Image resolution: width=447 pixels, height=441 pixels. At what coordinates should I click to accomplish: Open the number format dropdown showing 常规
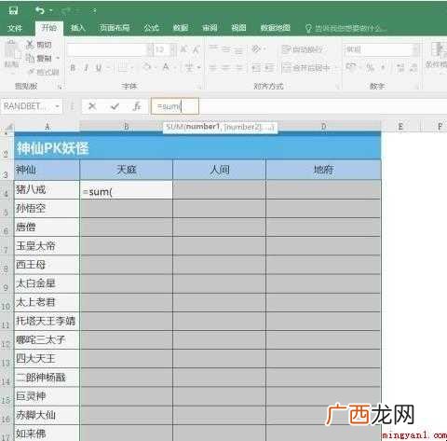(x=382, y=49)
